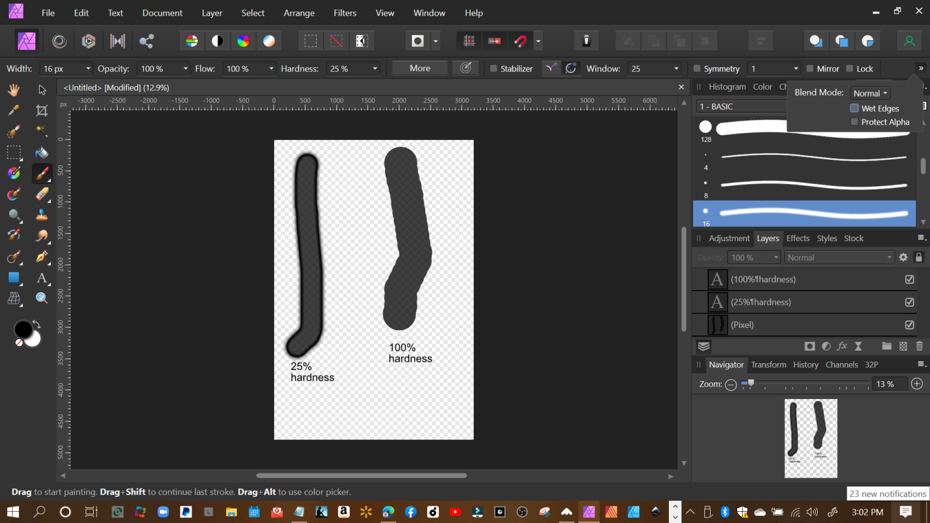Screen dimensions: 930x523
Task: Click the Navigator document thumbnail
Action: pyautogui.click(x=811, y=439)
